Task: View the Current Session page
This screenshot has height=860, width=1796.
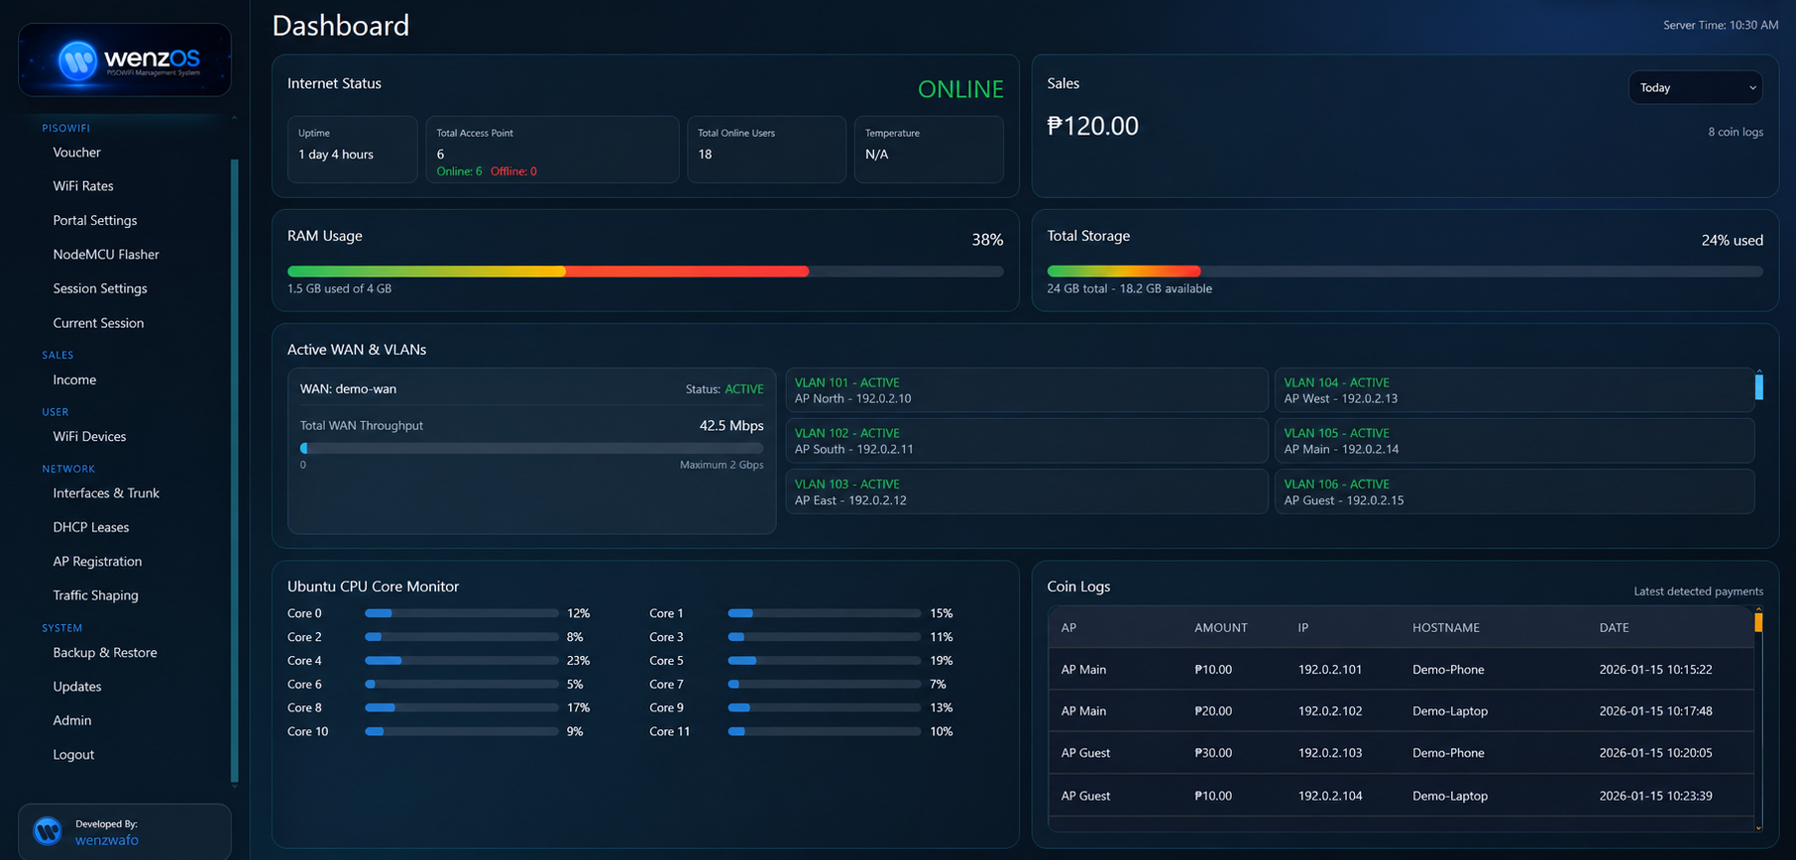Action: point(98,323)
